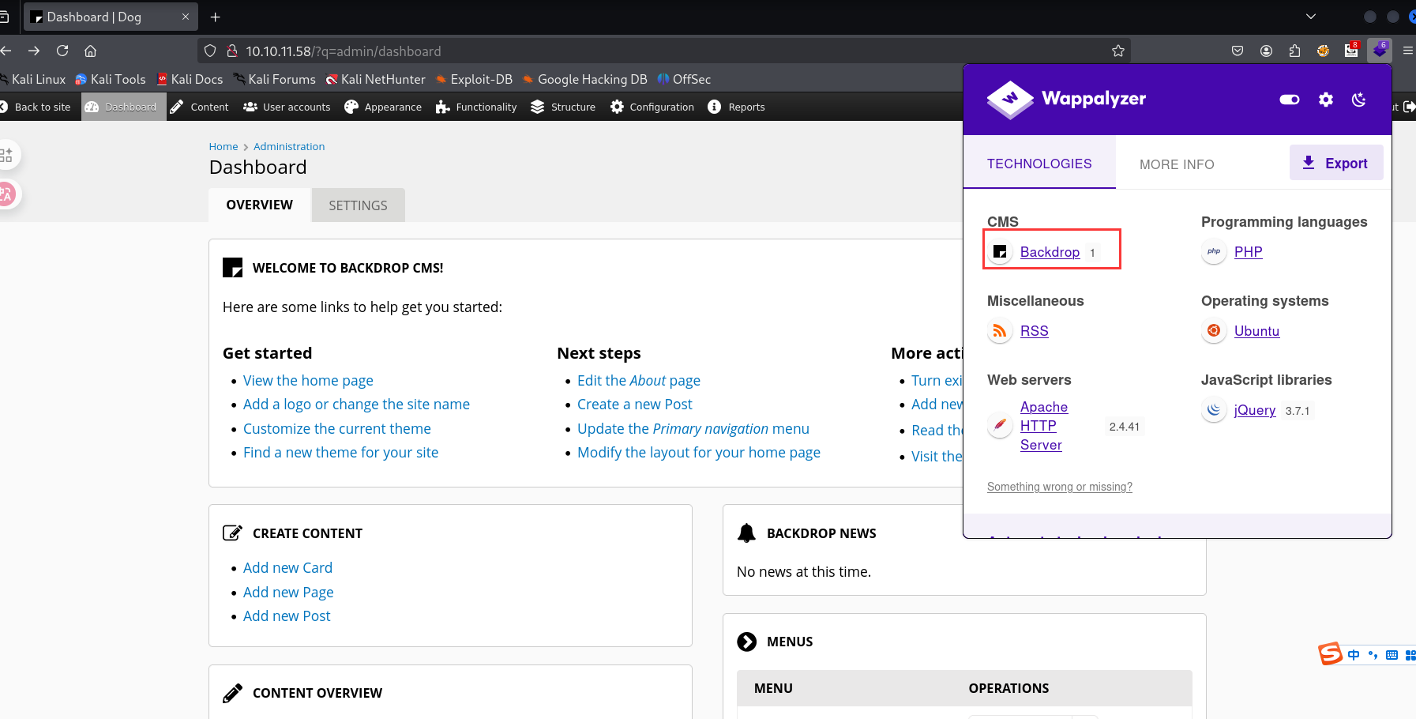Open the Add new Card link

click(x=287, y=568)
